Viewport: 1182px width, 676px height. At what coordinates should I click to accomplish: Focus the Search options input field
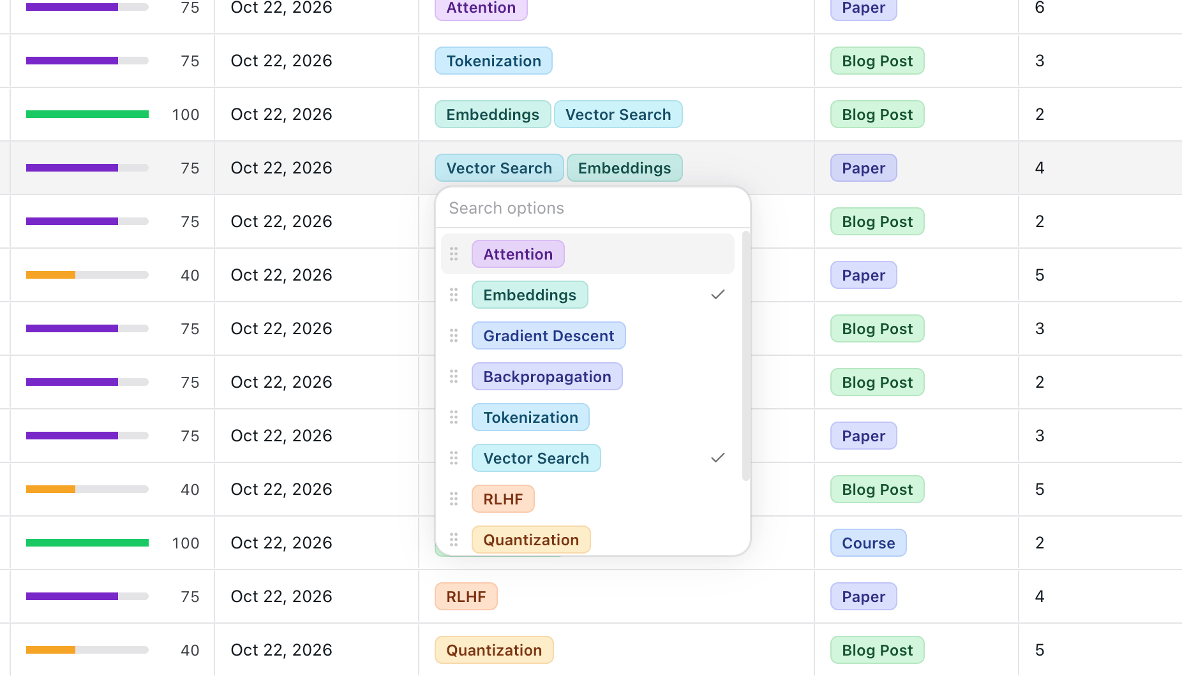(592, 208)
